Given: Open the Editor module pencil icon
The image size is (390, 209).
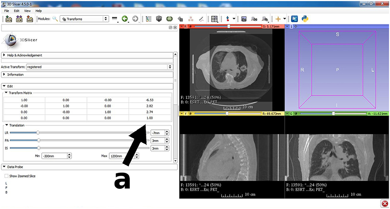Looking at the screenshot, I should click(201, 19).
